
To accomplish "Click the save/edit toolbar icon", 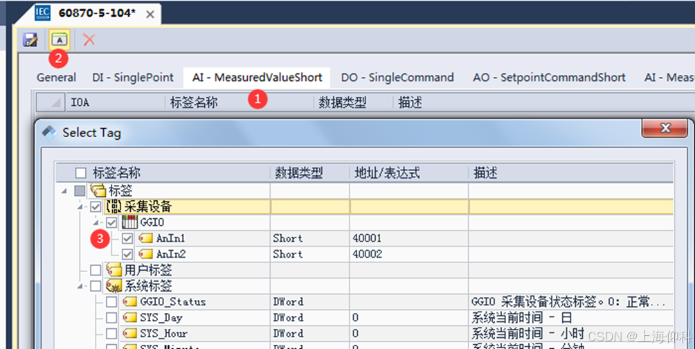I will point(30,39).
